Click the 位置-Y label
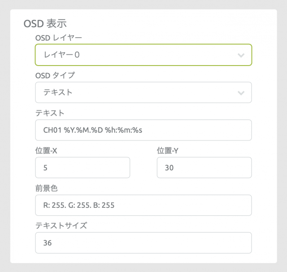Viewport: 287px width, 272px height. click(x=168, y=151)
